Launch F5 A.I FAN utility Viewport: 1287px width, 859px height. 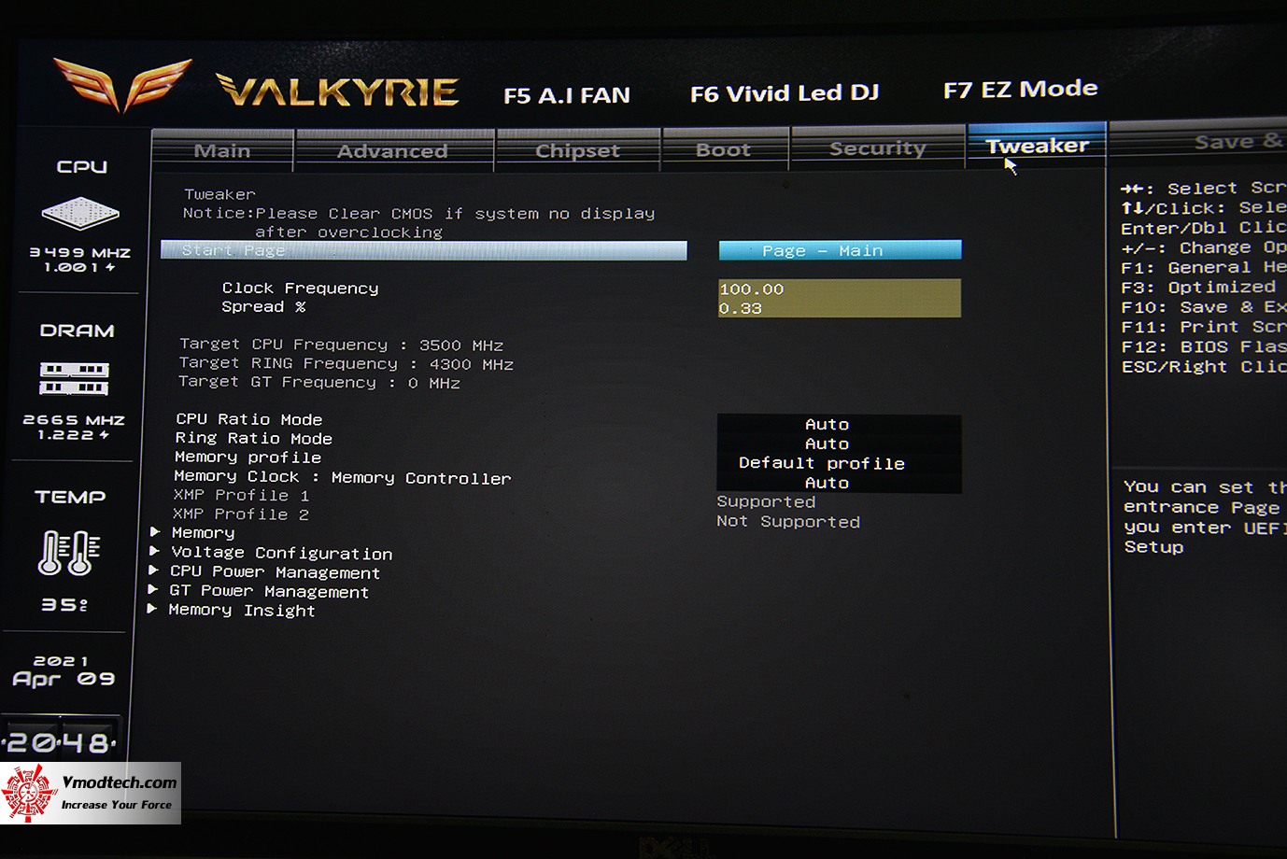tap(567, 95)
